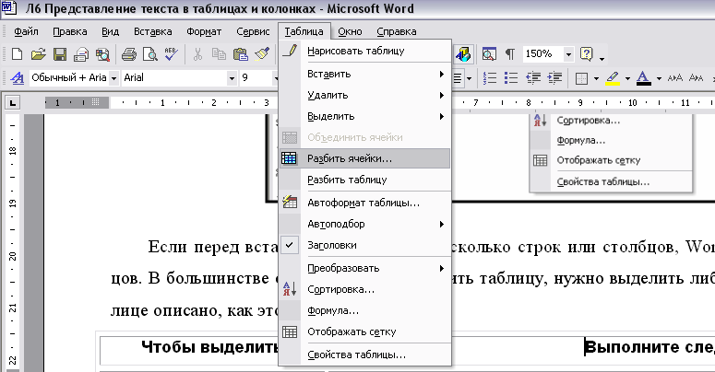
Task: Expand the Автоподбор submenu
Action: (364, 224)
